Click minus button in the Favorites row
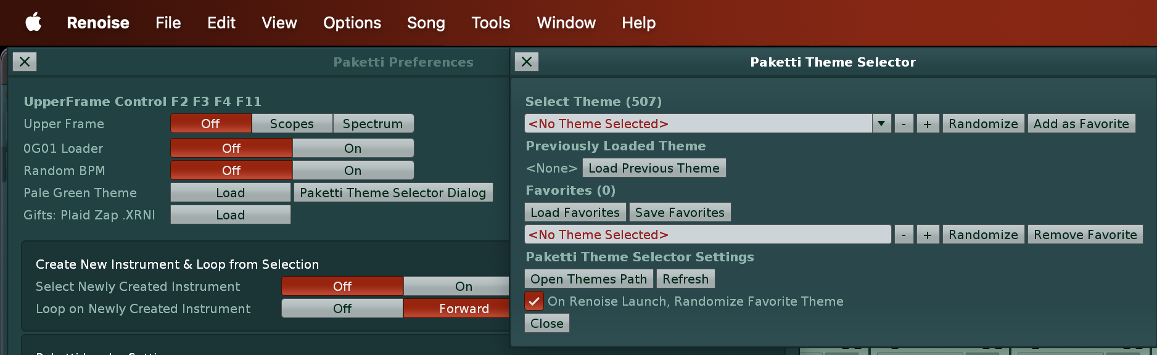The image size is (1157, 355). click(904, 235)
